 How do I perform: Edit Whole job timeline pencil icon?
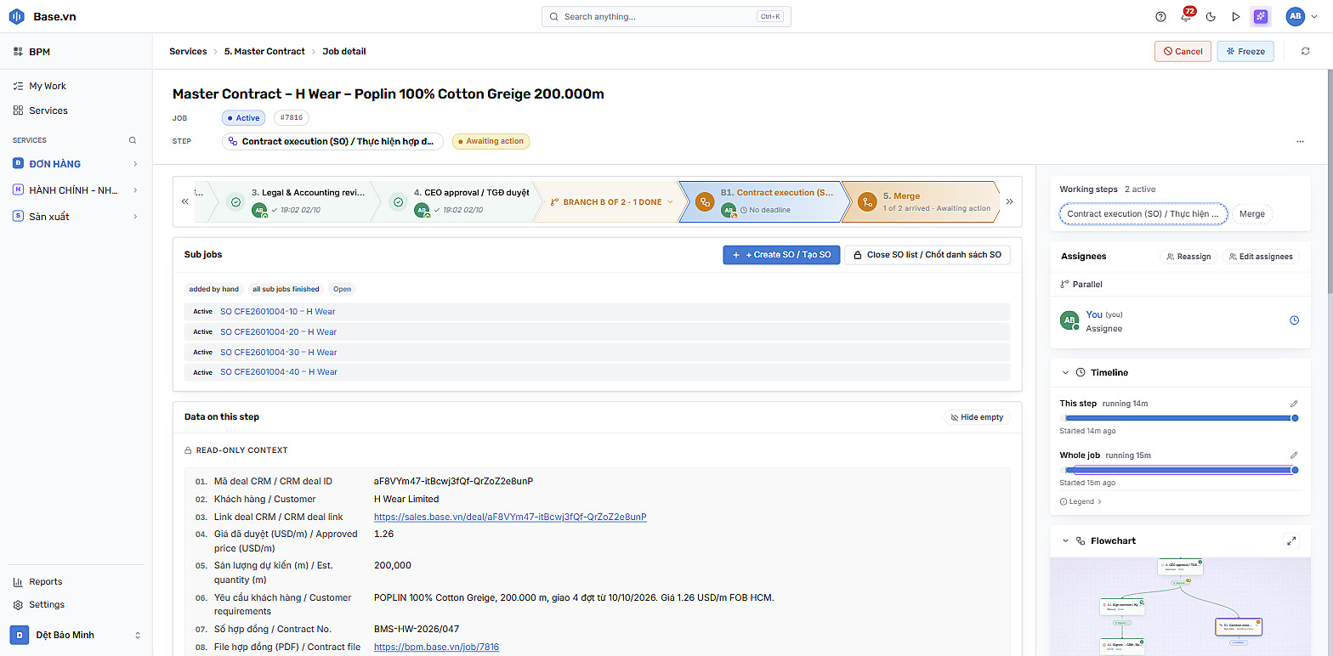tap(1294, 455)
